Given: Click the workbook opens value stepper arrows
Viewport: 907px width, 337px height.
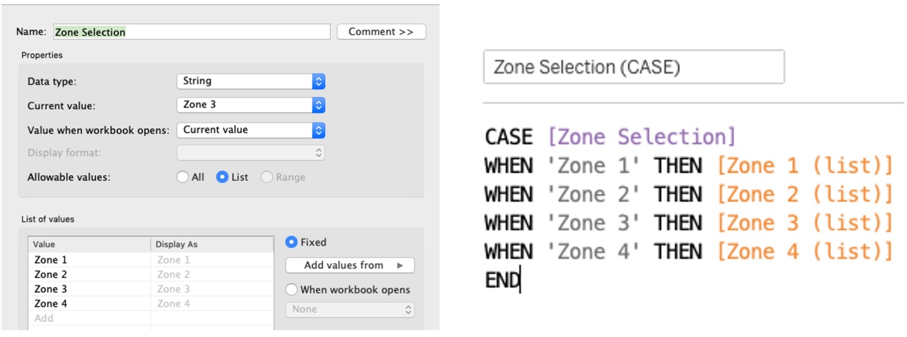Looking at the screenshot, I should click(x=318, y=130).
